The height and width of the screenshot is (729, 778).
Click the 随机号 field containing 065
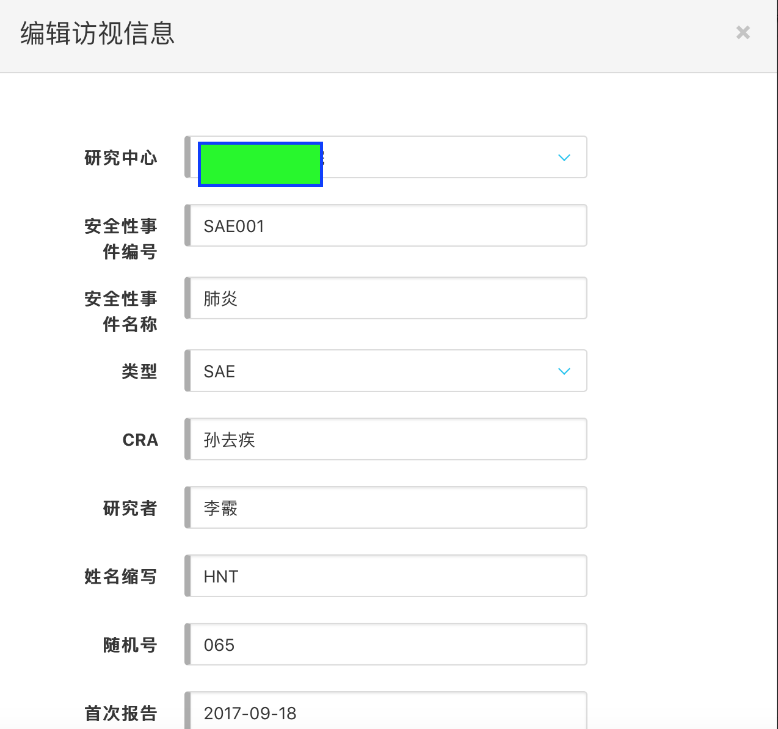pyautogui.click(x=387, y=645)
